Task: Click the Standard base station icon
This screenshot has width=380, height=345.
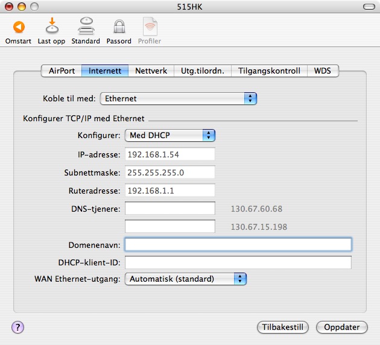Action: pos(86,26)
